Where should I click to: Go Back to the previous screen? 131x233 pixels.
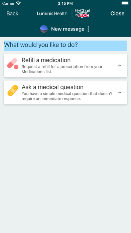pyautogui.click(x=12, y=13)
